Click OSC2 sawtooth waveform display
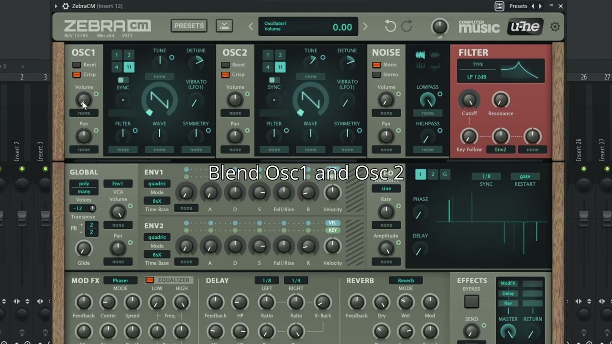Image resolution: width=612 pixels, height=344 pixels. click(310, 99)
